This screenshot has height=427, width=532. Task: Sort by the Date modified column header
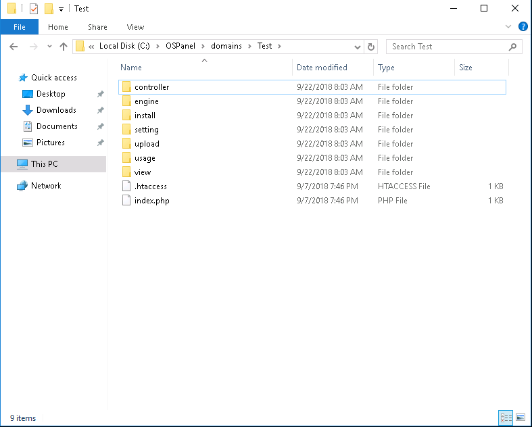point(322,67)
